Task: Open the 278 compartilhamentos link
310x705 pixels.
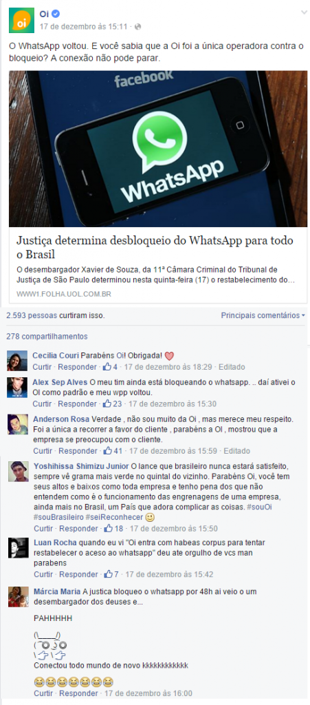Action: 47,336
